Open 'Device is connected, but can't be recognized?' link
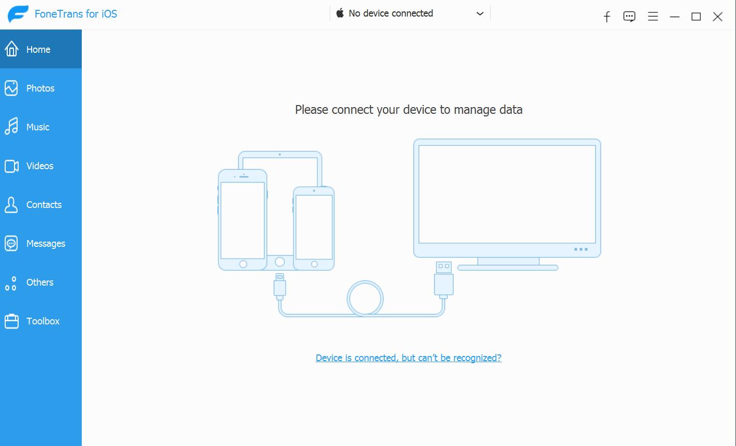 point(408,358)
